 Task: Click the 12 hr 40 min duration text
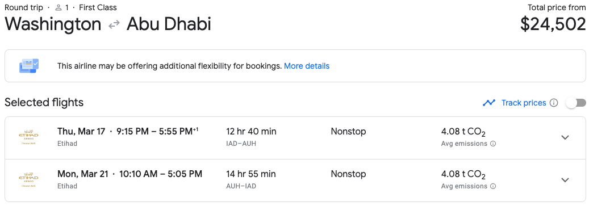251,131
